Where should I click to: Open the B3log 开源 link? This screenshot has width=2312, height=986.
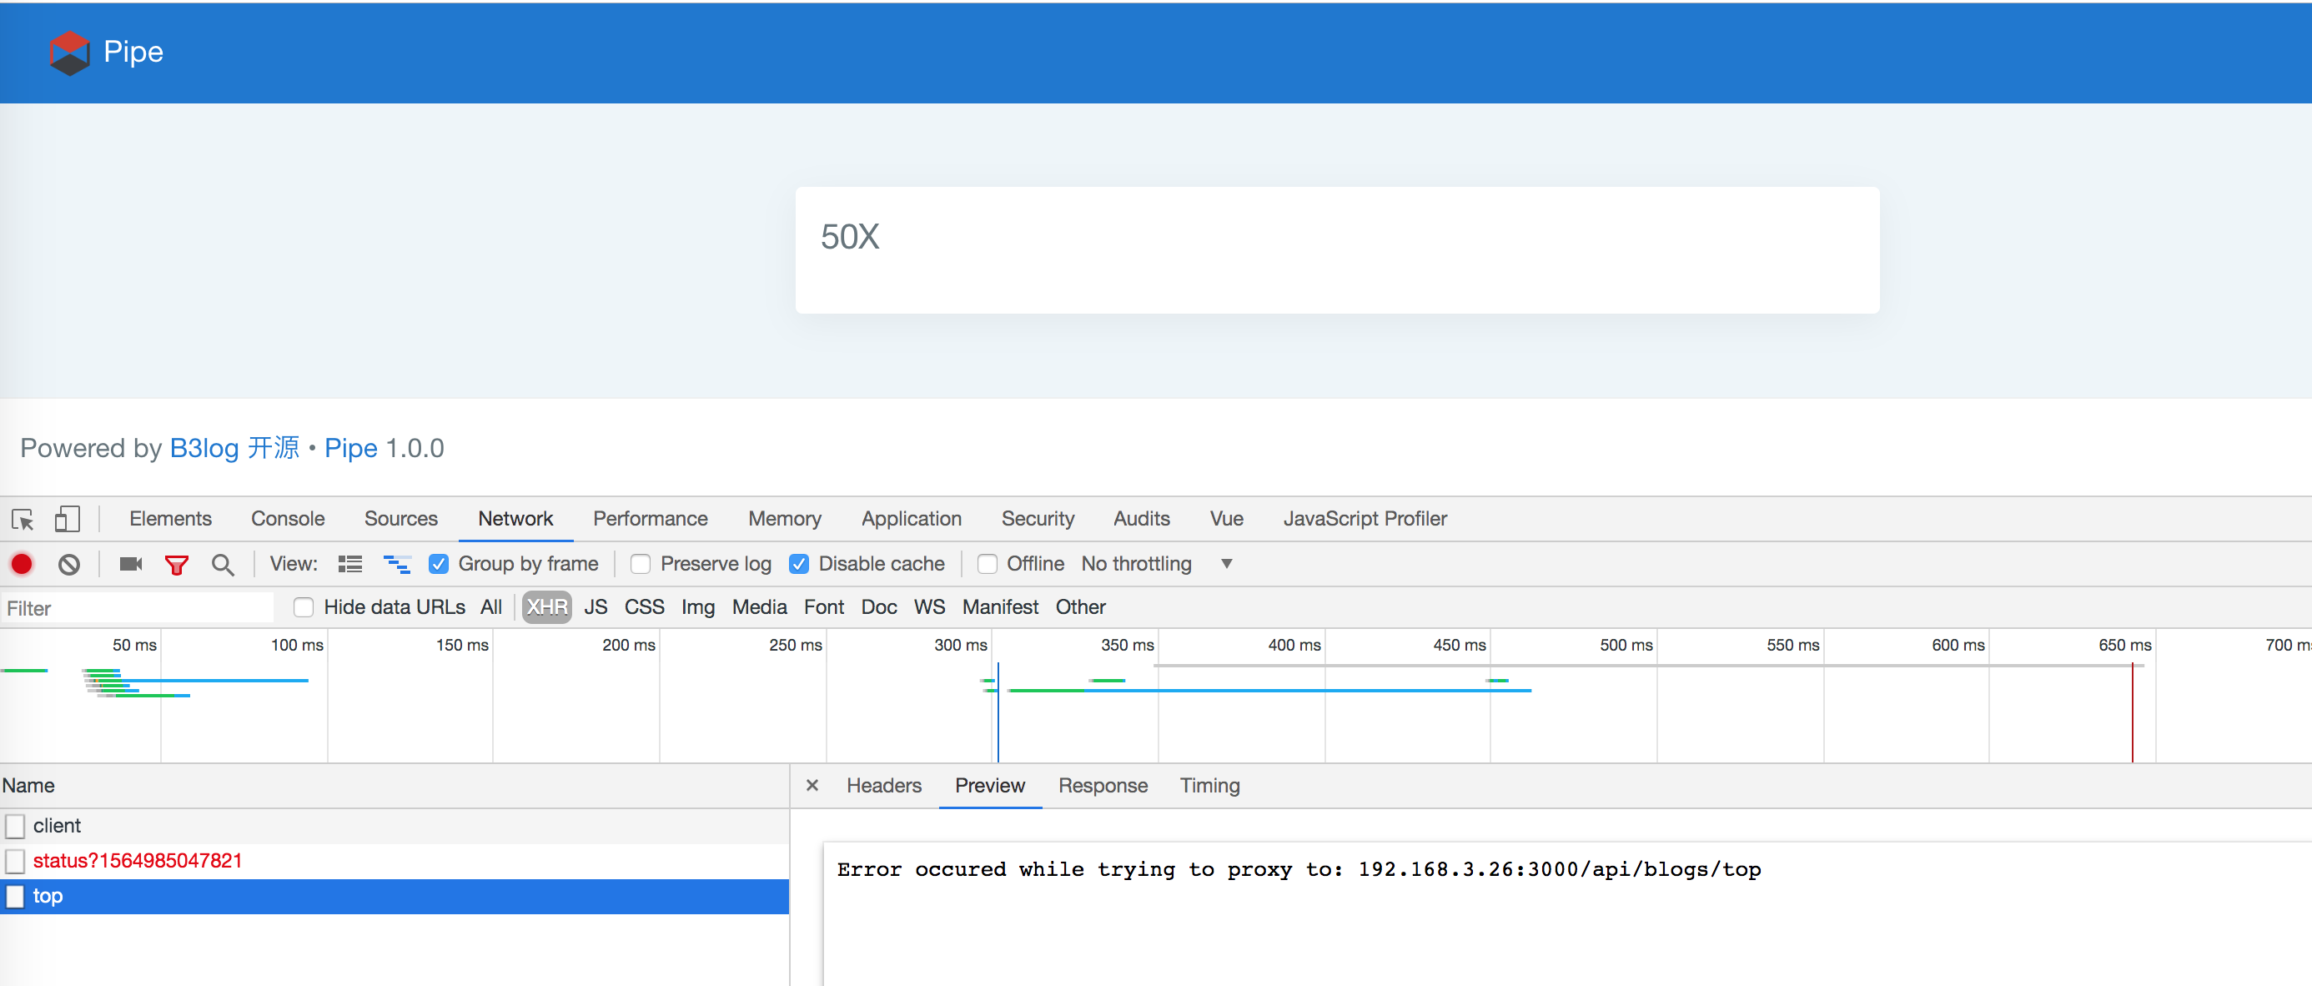[x=234, y=448]
